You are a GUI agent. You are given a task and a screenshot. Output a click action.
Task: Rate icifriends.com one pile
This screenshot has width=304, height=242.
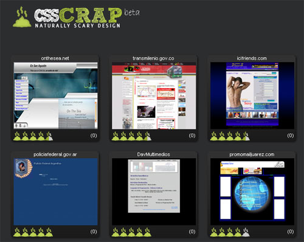(x=214, y=136)
